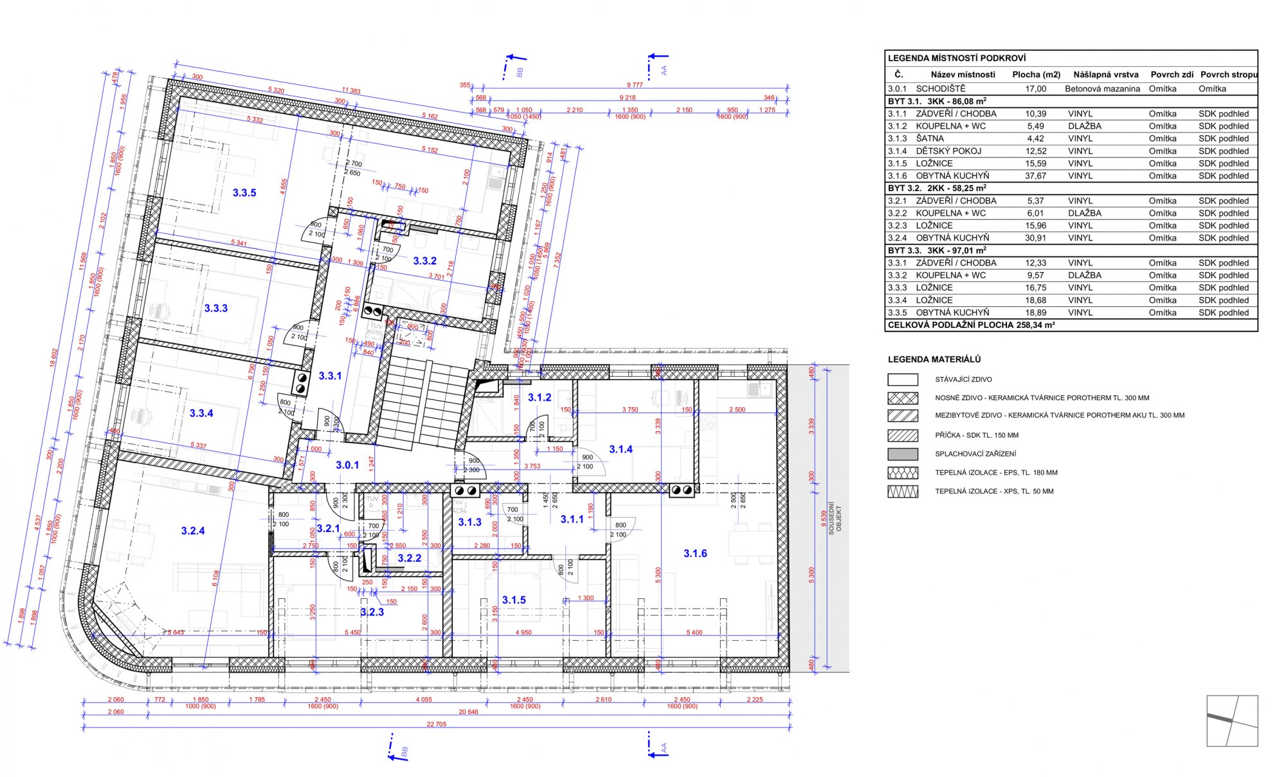The height and width of the screenshot is (777, 1286).
Task: Select room label 3.2.4 living kitchen
Action: tap(193, 531)
